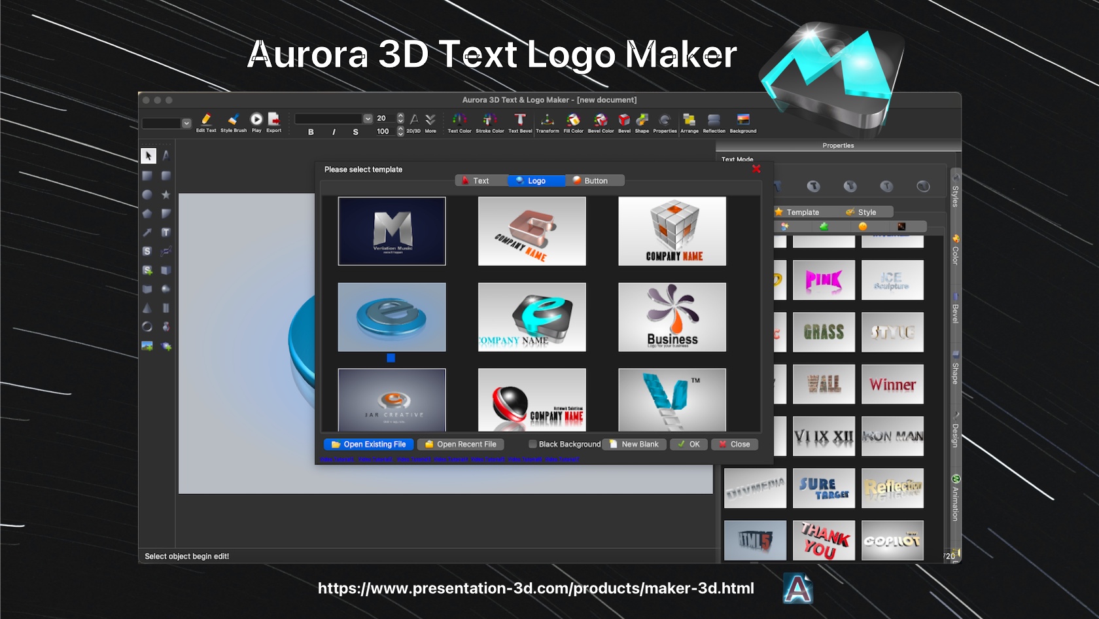This screenshot has height=619, width=1099.
Task: Click OK in template dialog
Action: (689, 444)
